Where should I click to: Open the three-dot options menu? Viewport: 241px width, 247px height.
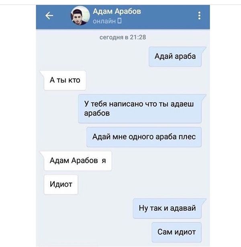click(x=199, y=16)
